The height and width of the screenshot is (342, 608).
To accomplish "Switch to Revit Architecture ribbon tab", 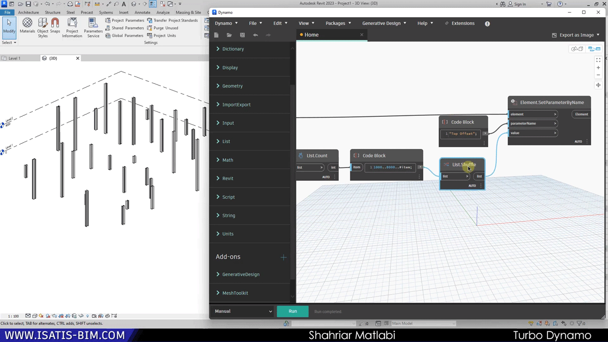I will tap(28, 12).
